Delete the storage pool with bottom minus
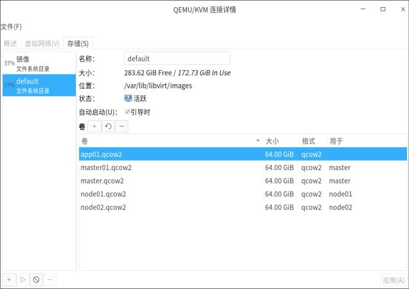This screenshot has height=289, width=409. [49, 279]
